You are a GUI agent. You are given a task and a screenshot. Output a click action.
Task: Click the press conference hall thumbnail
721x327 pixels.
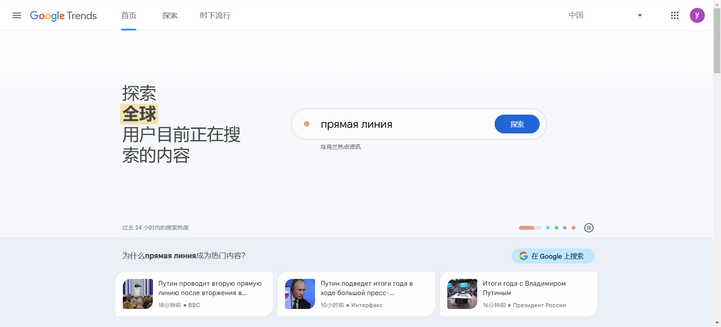[x=462, y=294]
